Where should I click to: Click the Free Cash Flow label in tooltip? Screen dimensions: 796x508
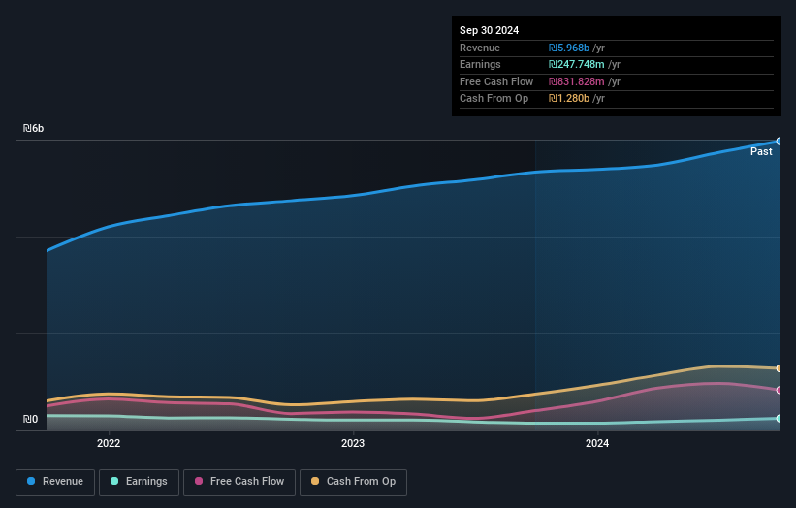(x=496, y=81)
